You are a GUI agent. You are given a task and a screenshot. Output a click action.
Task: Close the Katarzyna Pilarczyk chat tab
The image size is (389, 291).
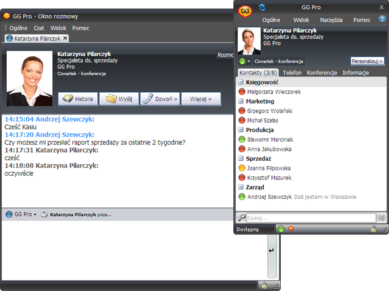pyautogui.click(x=65, y=38)
